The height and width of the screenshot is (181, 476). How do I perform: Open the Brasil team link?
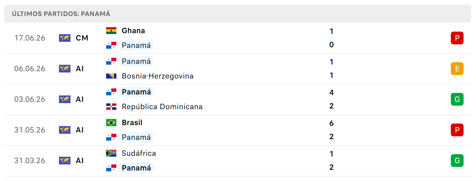pos(132,123)
